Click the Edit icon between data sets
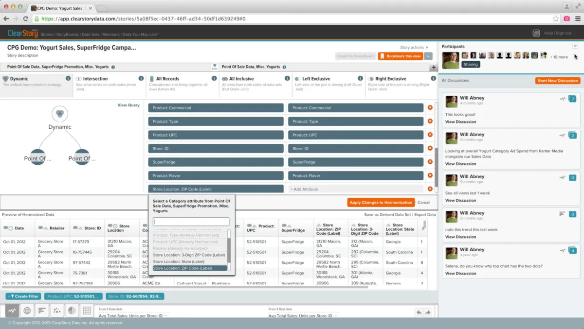This screenshot has width=584, height=329. pyautogui.click(x=215, y=67)
